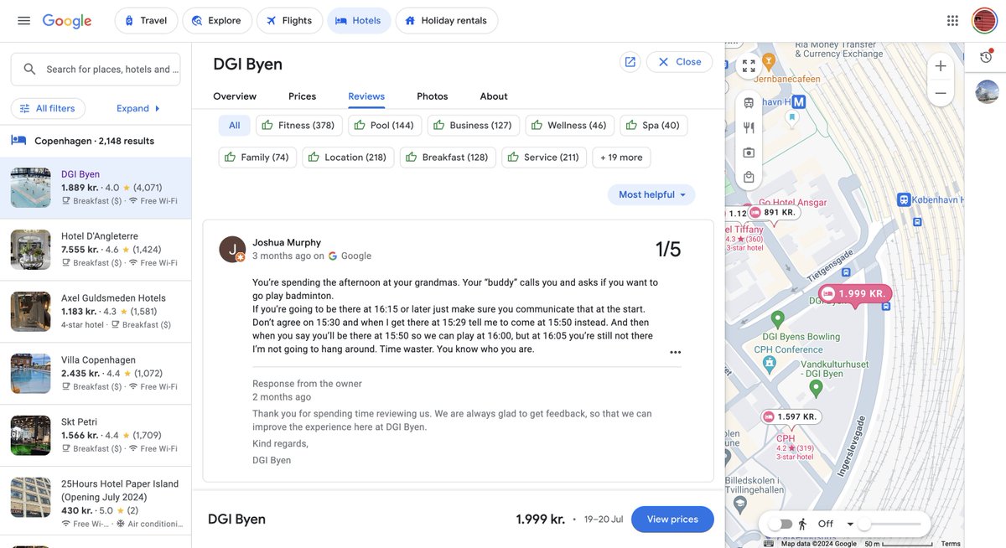Switch to the Overview tab

pos(235,96)
